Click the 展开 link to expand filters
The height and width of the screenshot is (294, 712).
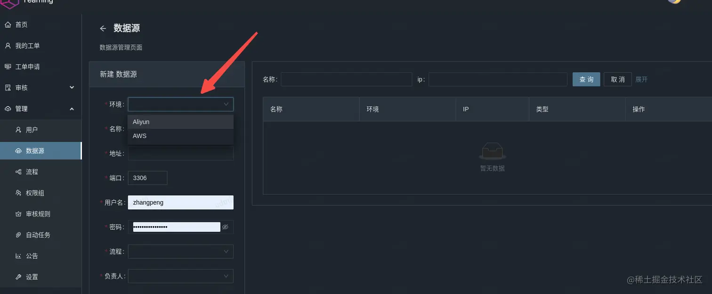tap(641, 80)
